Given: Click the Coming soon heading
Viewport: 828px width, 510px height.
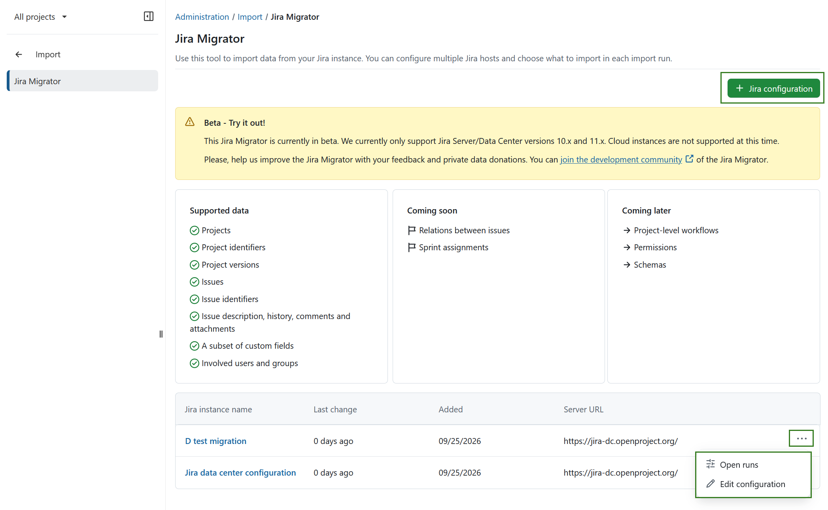Looking at the screenshot, I should click(432, 211).
